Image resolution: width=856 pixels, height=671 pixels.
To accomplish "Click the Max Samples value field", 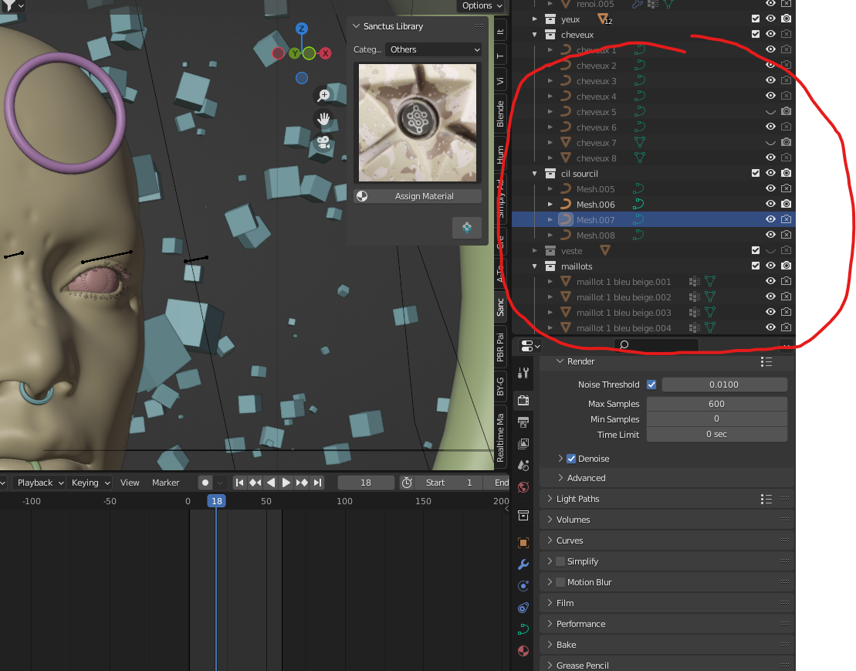I will pyautogui.click(x=716, y=404).
